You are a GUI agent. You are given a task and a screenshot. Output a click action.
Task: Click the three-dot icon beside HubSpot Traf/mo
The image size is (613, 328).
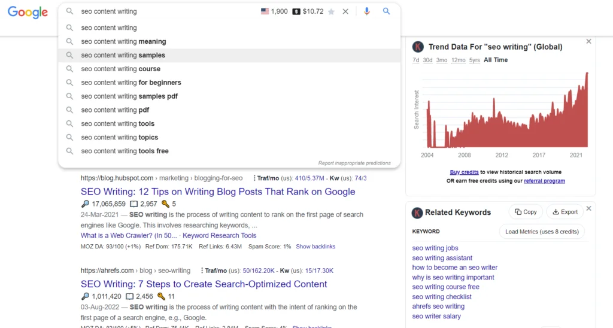tap(254, 178)
